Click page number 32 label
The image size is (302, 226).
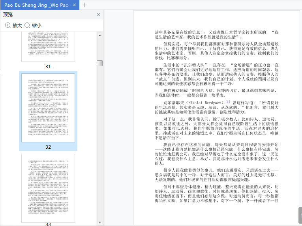click(48, 147)
